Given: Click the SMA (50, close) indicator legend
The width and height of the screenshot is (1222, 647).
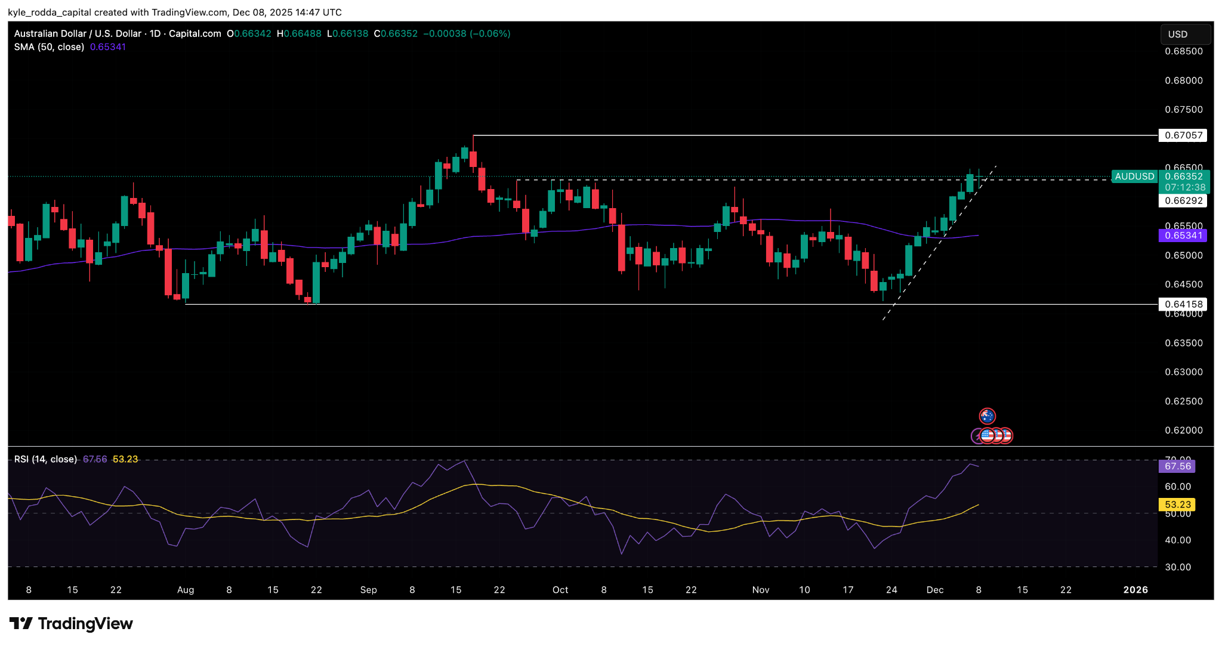Looking at the screenshot, I should click(x=49, y=47).
